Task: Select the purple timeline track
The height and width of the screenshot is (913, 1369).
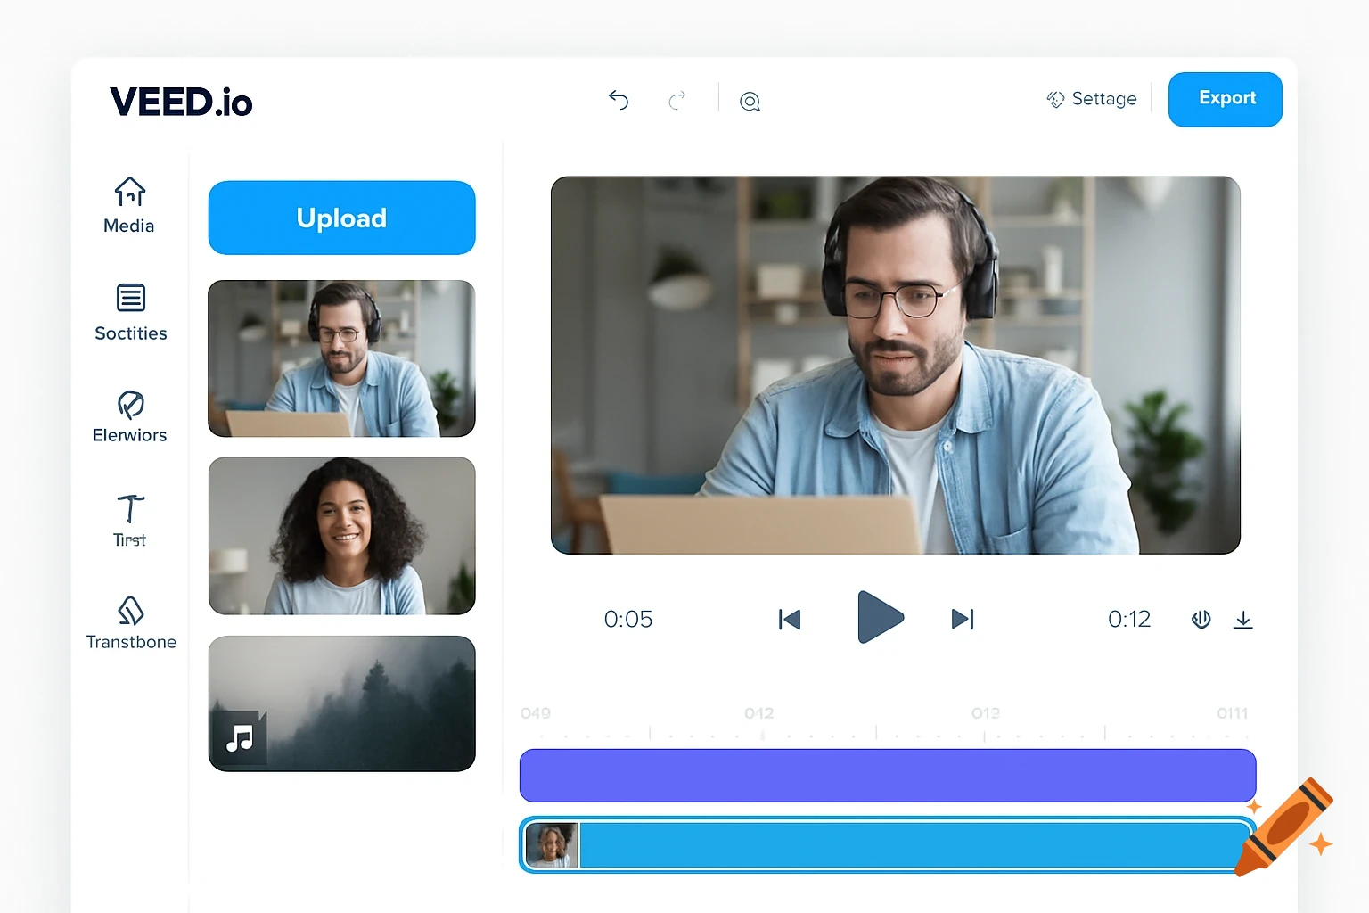Action: [x=888, y=775]
